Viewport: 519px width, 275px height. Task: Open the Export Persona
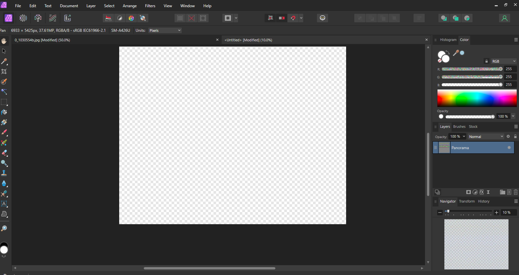pyautogui.click(x=67, y=18)
